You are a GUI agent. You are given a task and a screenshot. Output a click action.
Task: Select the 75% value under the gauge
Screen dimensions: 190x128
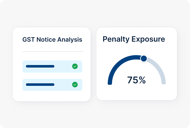[136, 80]
